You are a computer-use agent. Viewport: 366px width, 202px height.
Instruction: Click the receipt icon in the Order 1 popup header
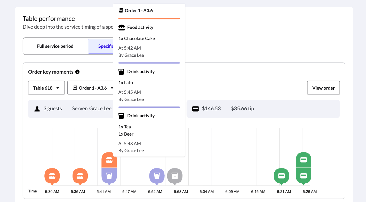coord(121,10)
